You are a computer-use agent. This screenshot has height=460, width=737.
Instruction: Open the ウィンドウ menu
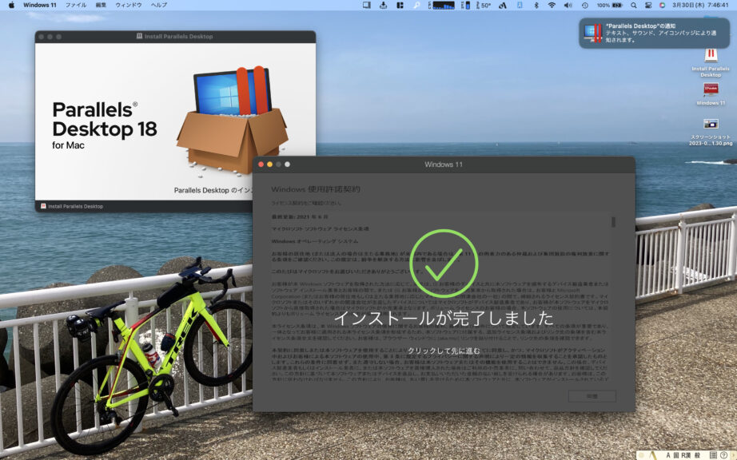pos(129,5)
